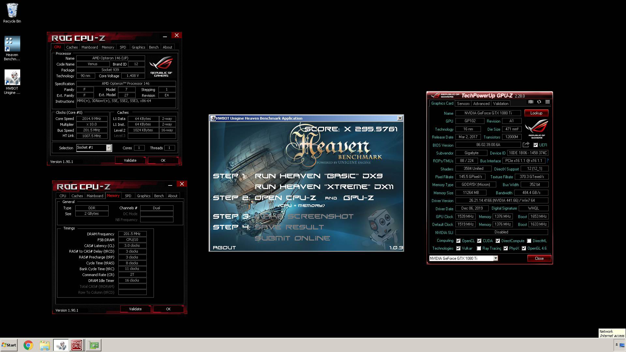
Task: Open Mainboard tab in upper CPU-Z window
Action: pos(90,47)
